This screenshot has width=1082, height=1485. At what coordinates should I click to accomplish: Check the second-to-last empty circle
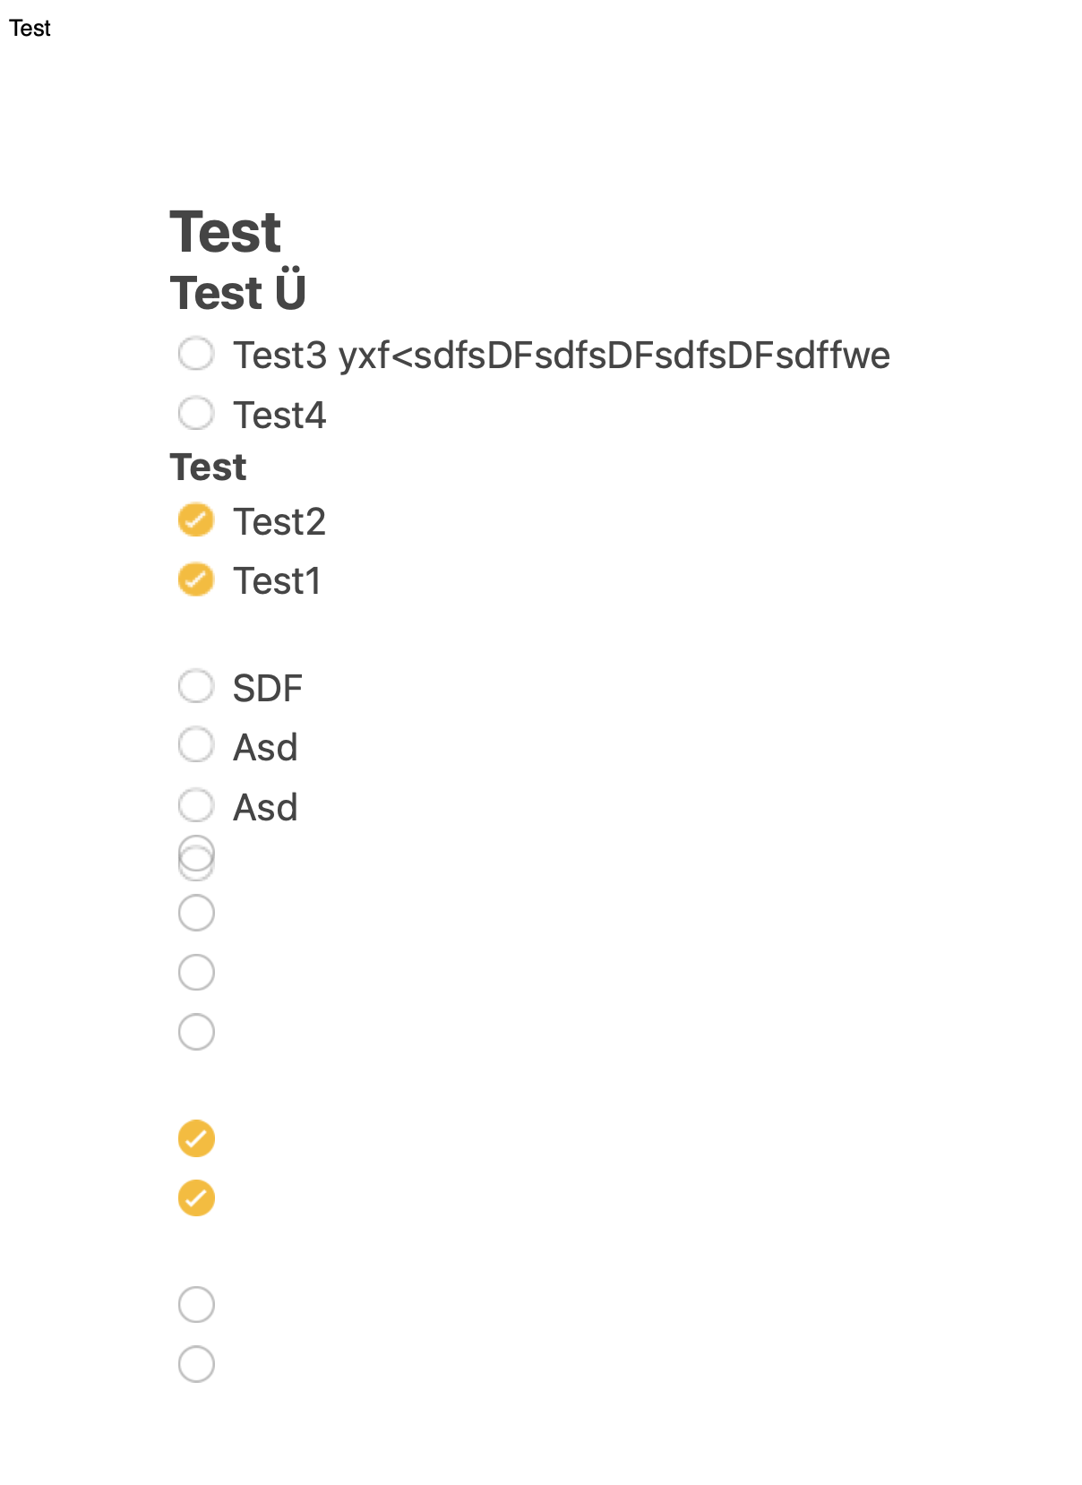click(196, 1305)
